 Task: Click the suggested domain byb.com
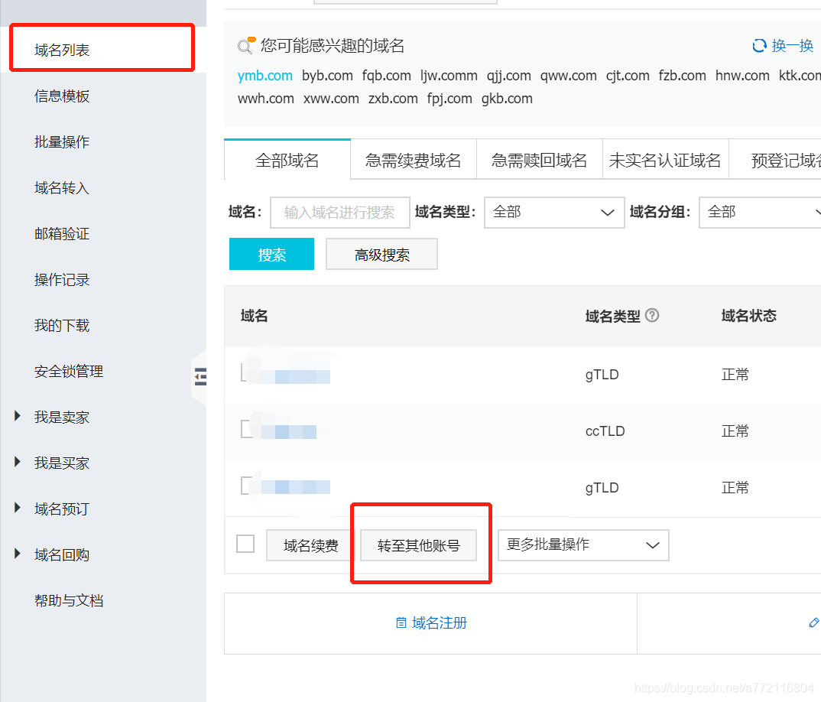[x=327, y=76]
